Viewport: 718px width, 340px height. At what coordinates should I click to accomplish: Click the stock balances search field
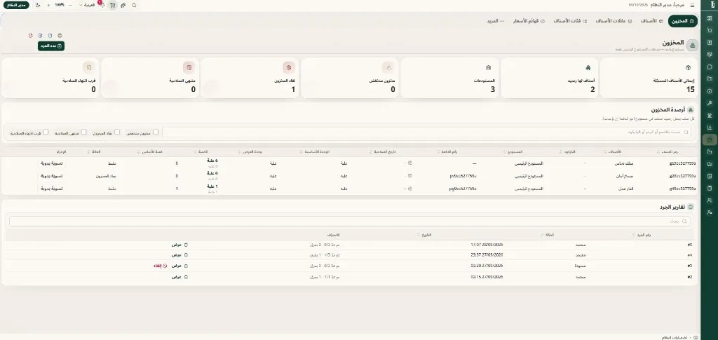(427, 132)
